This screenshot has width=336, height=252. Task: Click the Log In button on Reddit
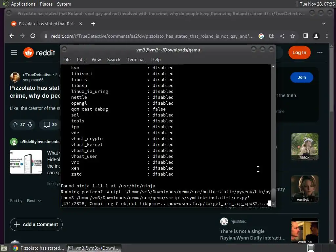click(299, 52)
